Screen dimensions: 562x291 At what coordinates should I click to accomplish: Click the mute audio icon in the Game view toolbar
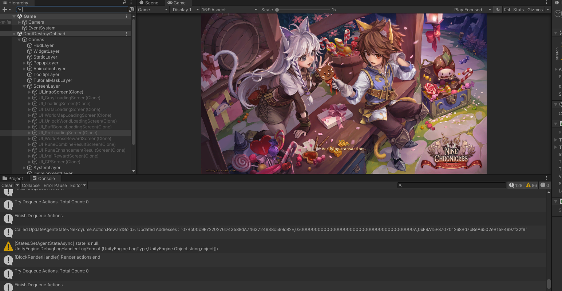[x=498, y=9]
